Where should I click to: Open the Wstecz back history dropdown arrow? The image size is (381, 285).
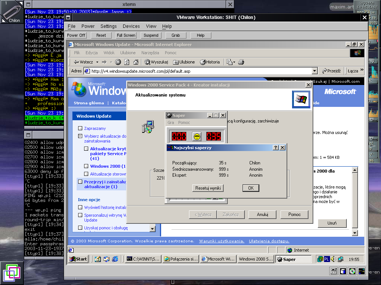97,62
